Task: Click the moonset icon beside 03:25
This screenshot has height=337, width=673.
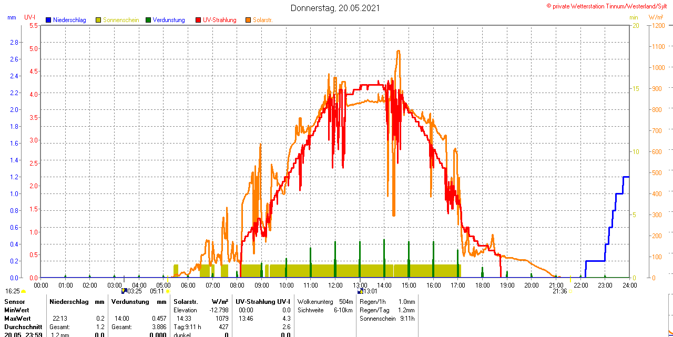Action: coord(124,290)
